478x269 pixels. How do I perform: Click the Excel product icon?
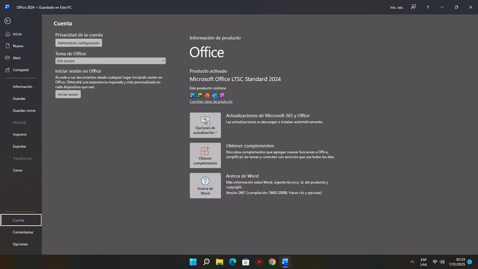point(199,96)
